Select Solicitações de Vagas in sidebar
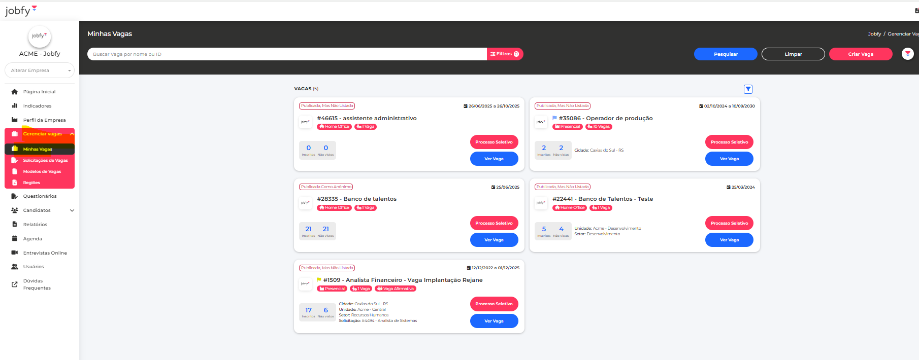Viewport: 919px width, 360px height. [x=45, y=160]
